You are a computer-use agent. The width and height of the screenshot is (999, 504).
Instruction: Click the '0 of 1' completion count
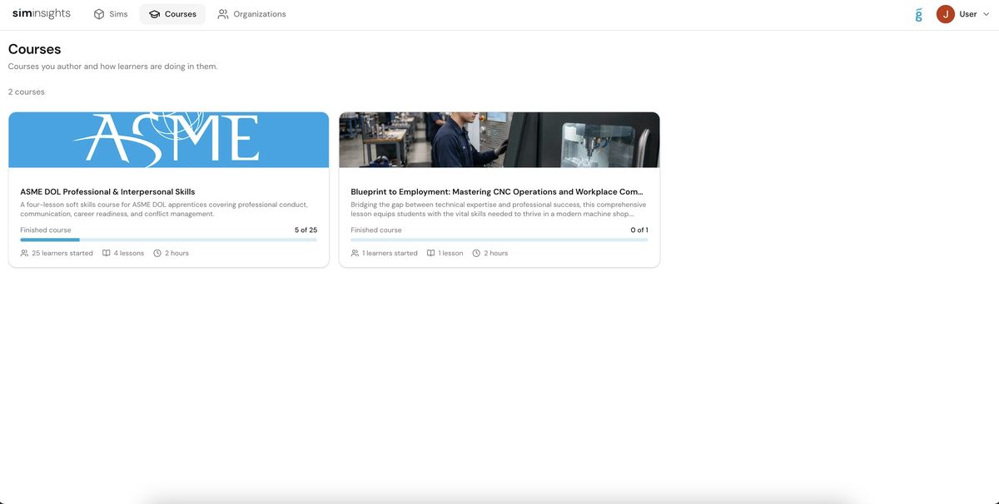(639, 230)
